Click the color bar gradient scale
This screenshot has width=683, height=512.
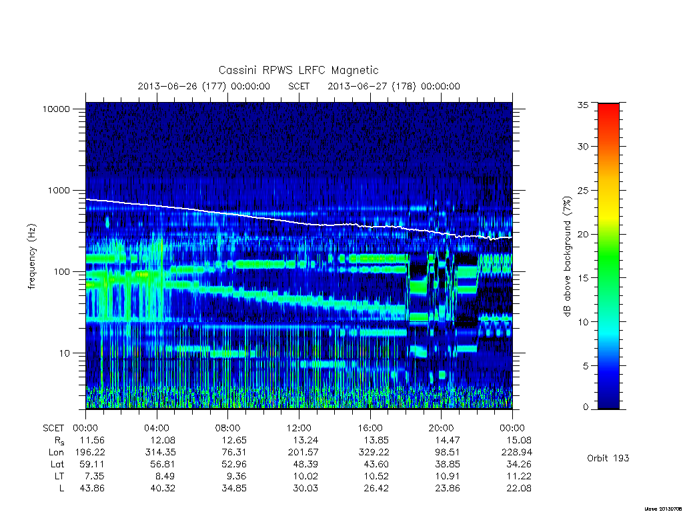[x=608, y=256]
